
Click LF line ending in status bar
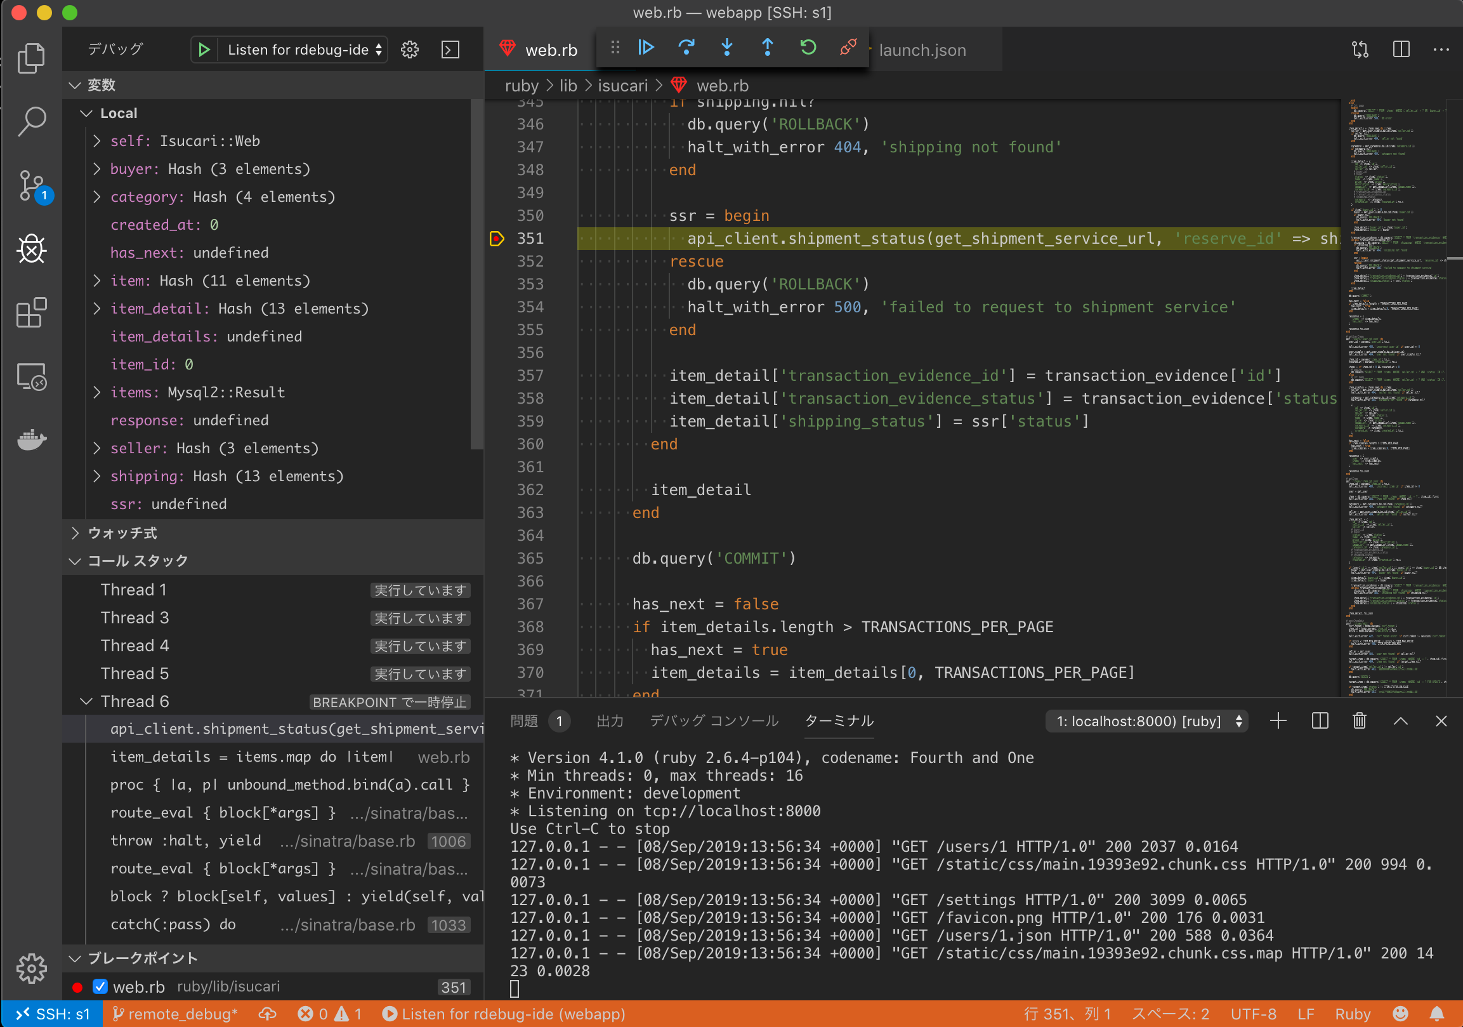[1306, 1014]
